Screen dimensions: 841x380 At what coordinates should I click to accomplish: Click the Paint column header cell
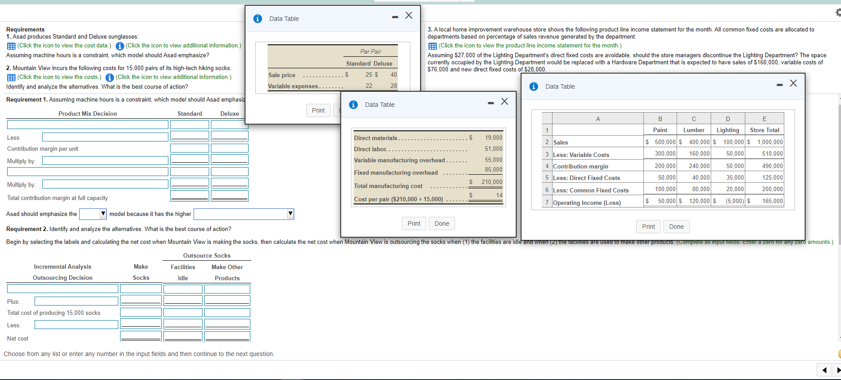[660, 130]
